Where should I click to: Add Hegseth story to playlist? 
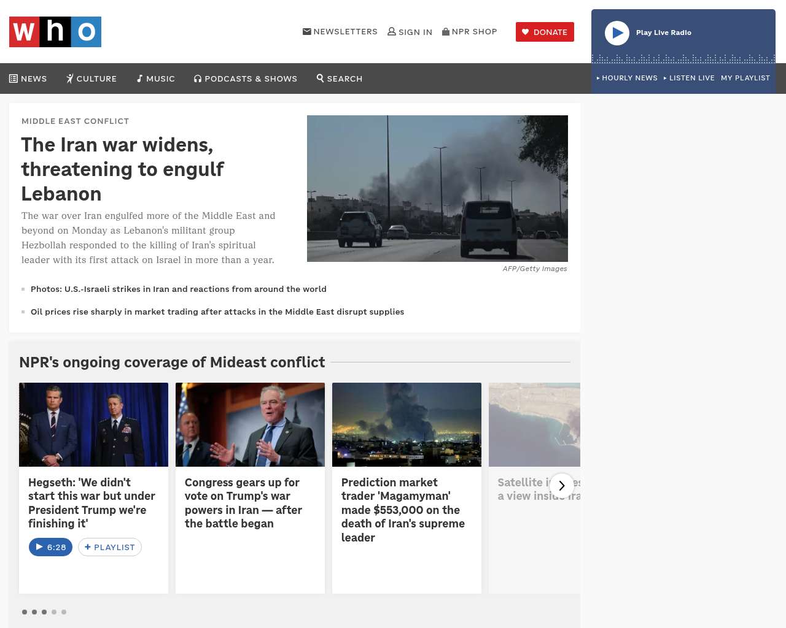click(x=110, y=547)
